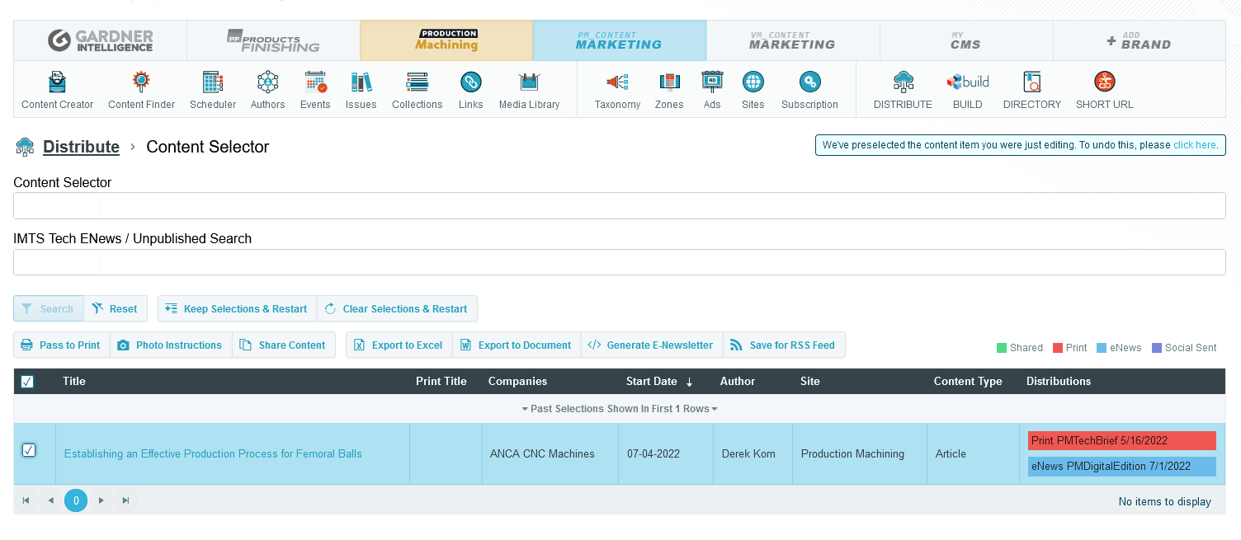
Task: Click the Generate E-Newsletter button
Action: click(x=651, y=345)
